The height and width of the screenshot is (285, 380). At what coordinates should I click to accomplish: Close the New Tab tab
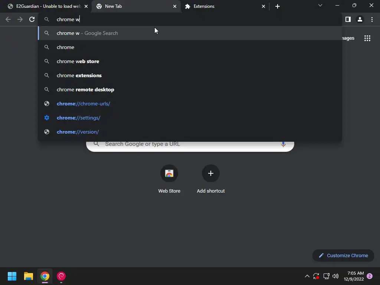tap(175, 6)
